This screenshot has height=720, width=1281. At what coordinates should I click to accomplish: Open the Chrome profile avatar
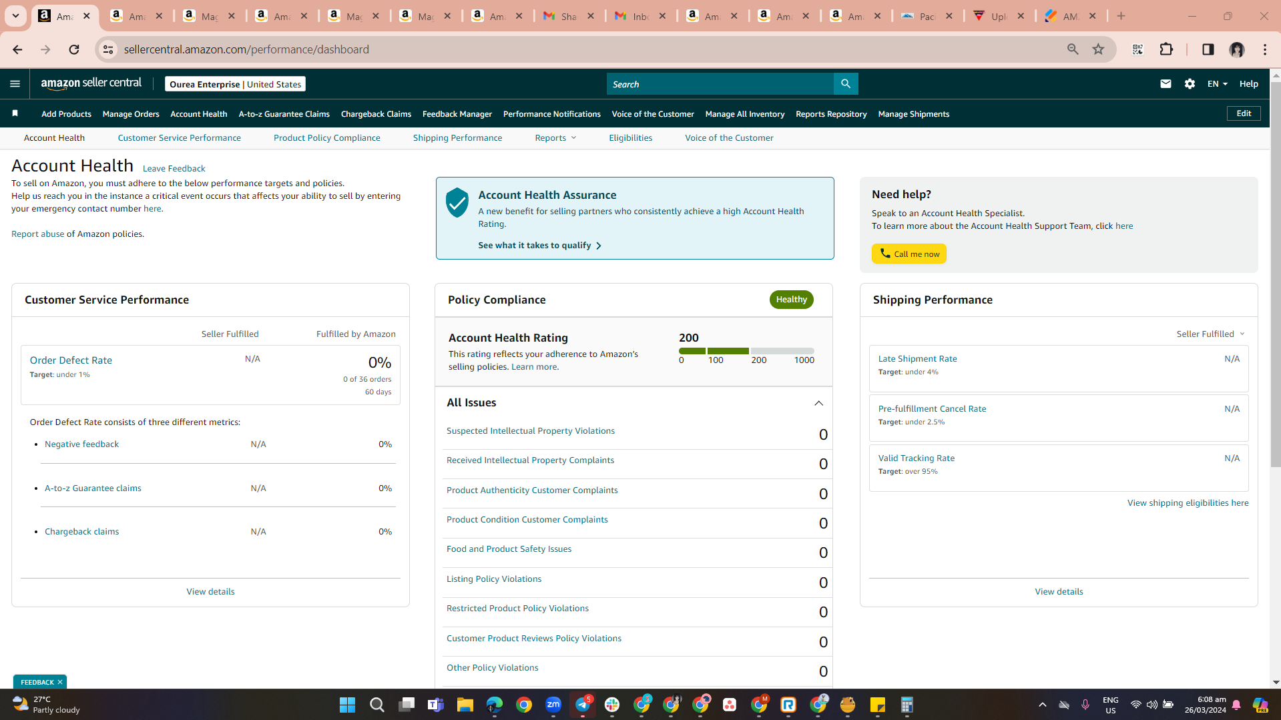click(1237, 49)
